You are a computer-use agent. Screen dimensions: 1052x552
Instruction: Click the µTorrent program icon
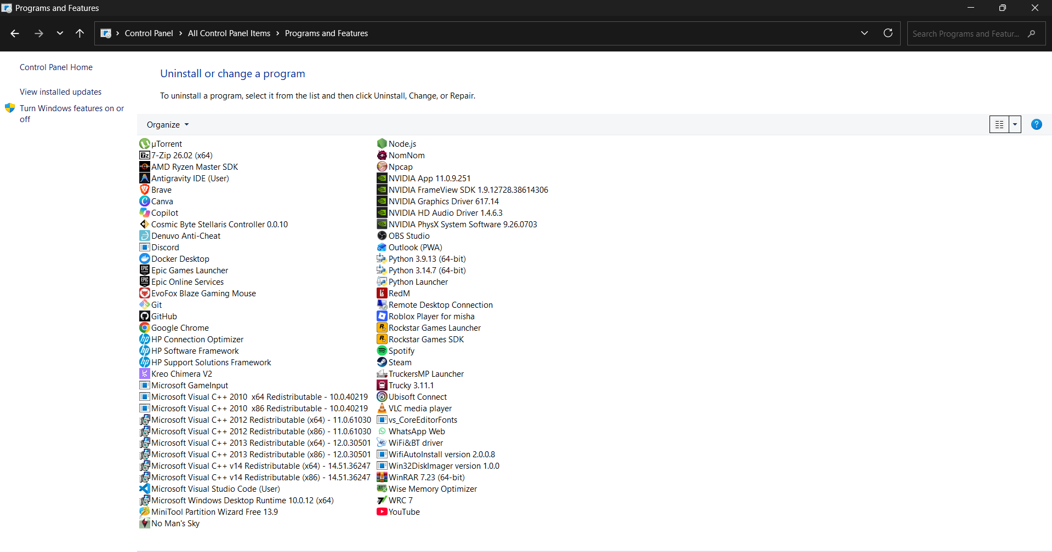pyautogui.click(x=145, y=144)
